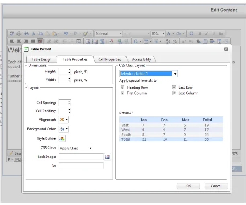The width and height of the screenshot is (246, 205).
Task: Align text left in editor toolbar
Action: (x=12, y=41)
